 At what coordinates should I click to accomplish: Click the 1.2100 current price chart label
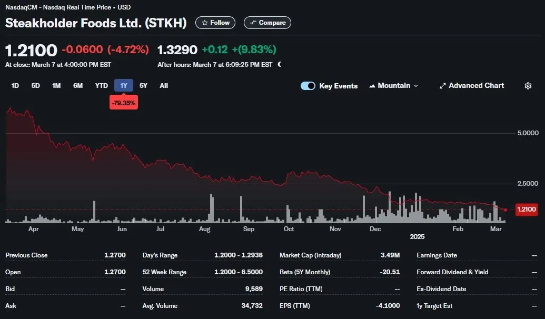coord(527,209)
